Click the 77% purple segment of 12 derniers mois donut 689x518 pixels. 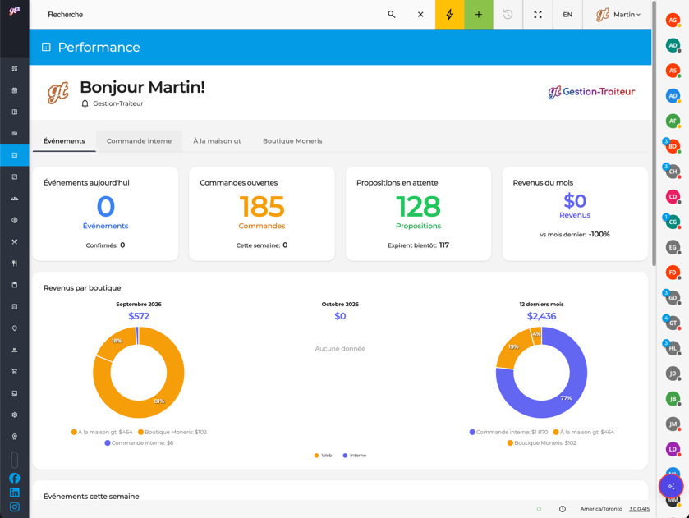[x=567, y=397]
